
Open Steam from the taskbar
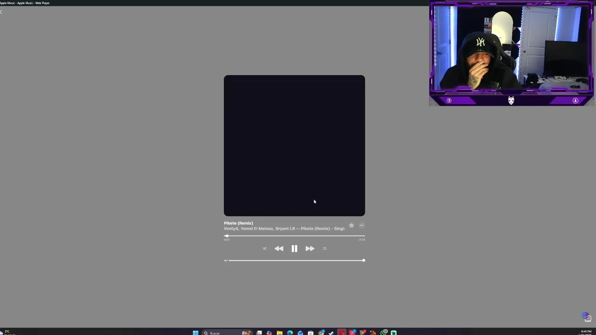point(331,333)
